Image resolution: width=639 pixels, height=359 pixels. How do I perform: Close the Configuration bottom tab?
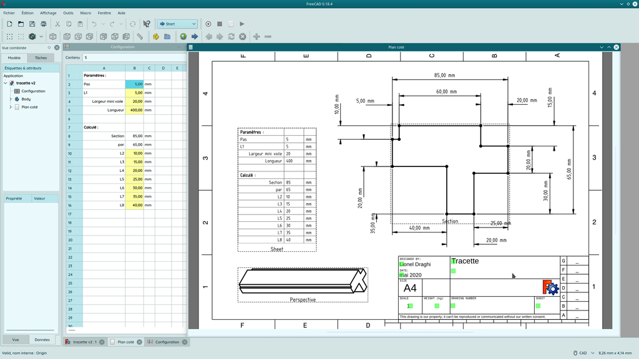tap(185, 342)
